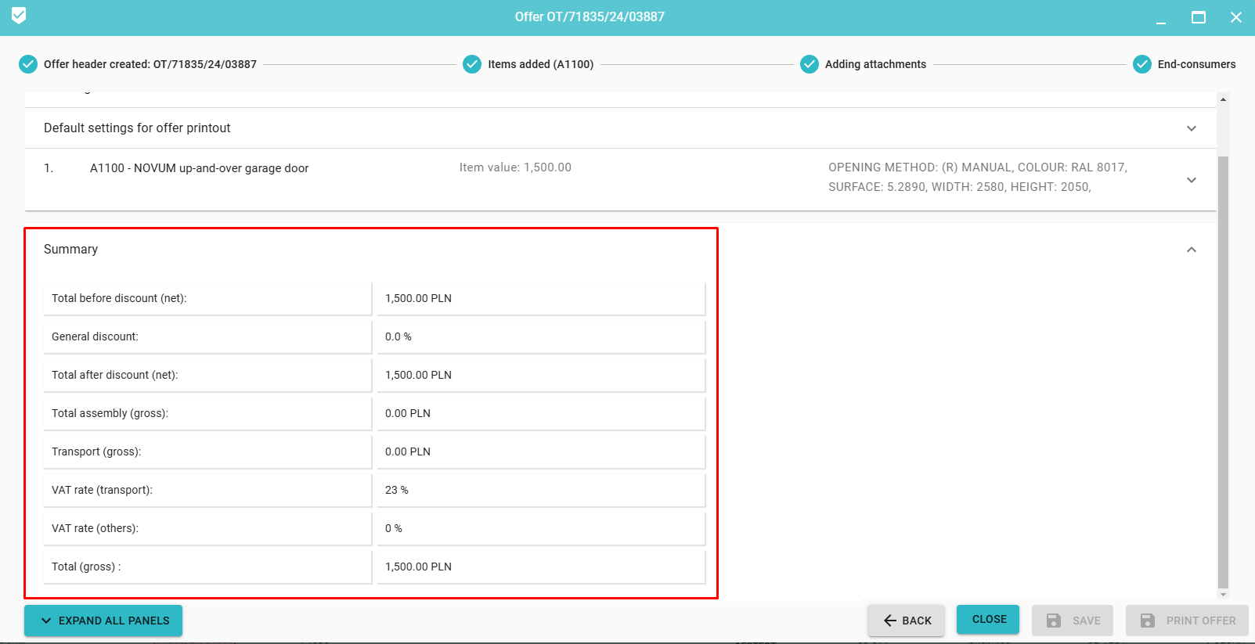1255x644 pixels.
Task: Click the checkmark icon beside Offer header created
Action: pos(28,64)
